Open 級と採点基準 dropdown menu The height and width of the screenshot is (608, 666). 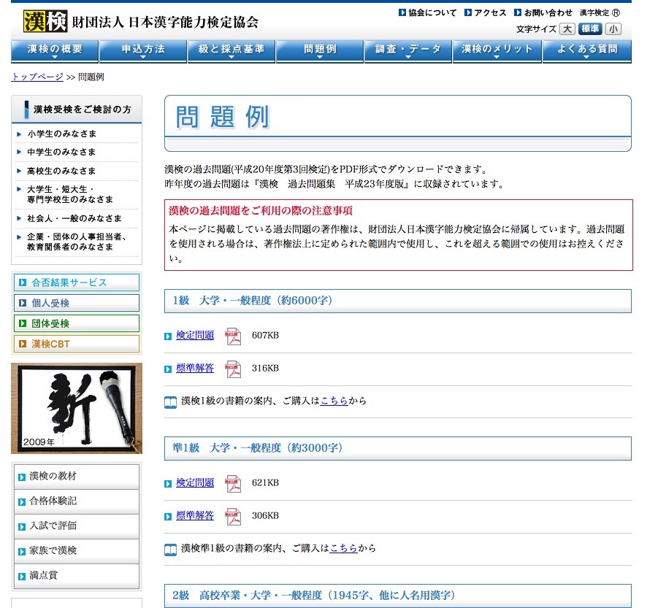point(231,51)
